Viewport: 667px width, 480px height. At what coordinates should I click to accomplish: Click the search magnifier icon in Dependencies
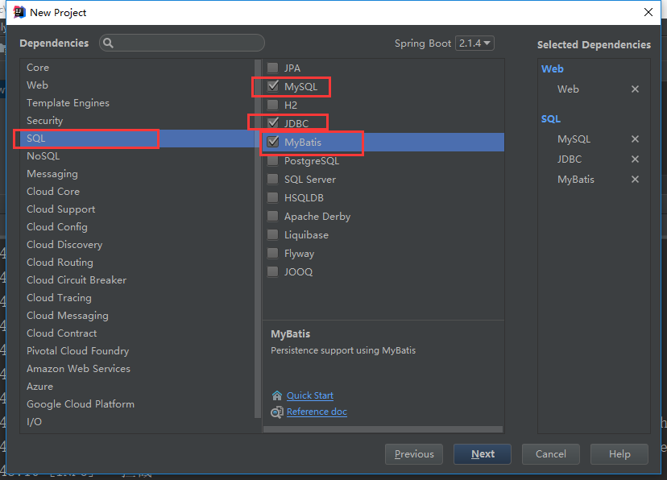click(x=109, y=43)
